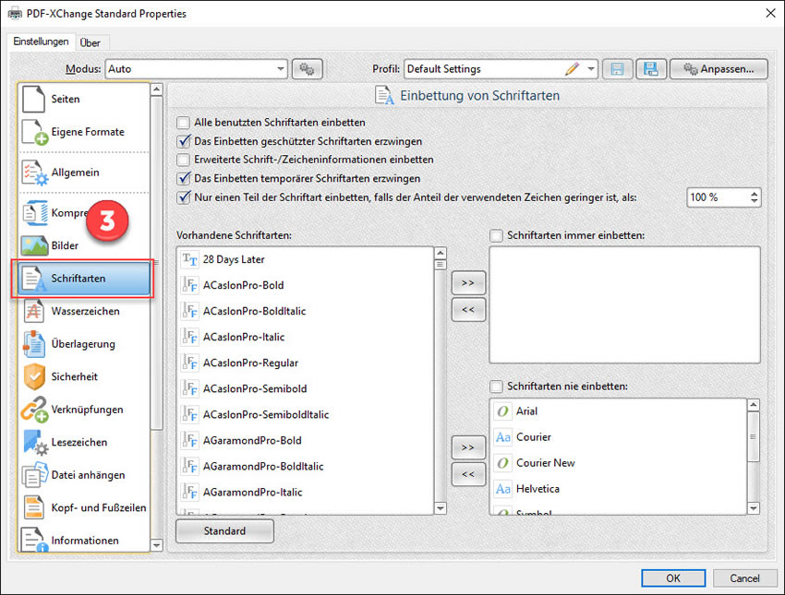Add font to always-embed list with >>

(x=468, y=283)
